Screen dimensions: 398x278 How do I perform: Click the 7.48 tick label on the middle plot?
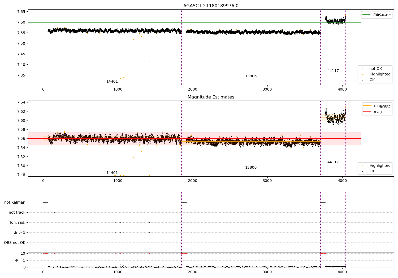21,175
